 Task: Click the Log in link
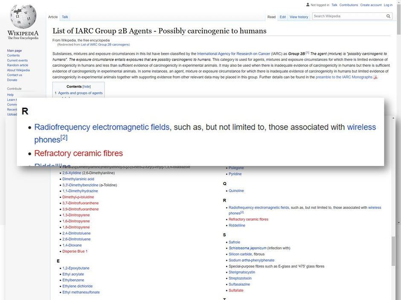tap(388, 5)
